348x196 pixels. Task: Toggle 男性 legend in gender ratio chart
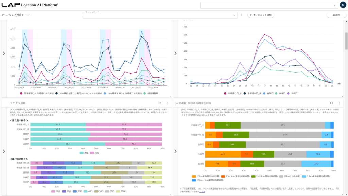click(x=86, y=153)
